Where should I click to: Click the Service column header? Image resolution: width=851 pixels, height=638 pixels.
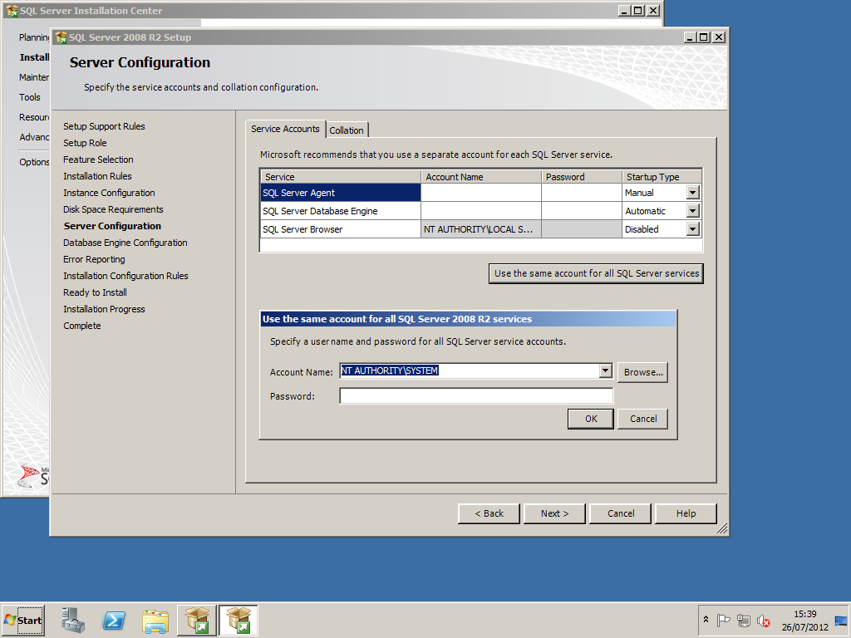point(341,177)
